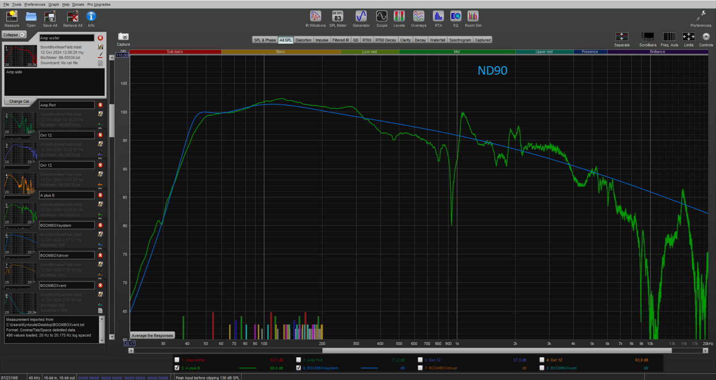
Task: Uncheck the 5: A plus B trace
Action: pos(177,368)
